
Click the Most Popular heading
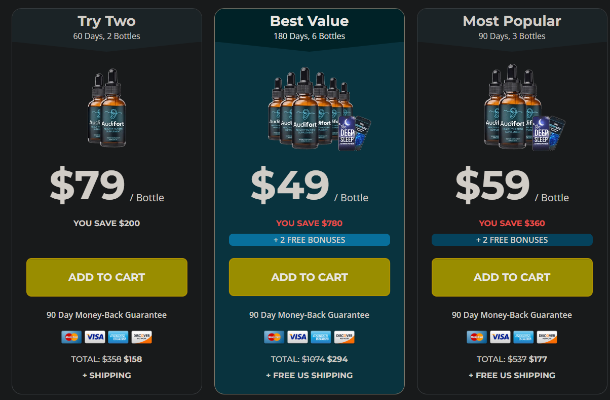[512, 21]
